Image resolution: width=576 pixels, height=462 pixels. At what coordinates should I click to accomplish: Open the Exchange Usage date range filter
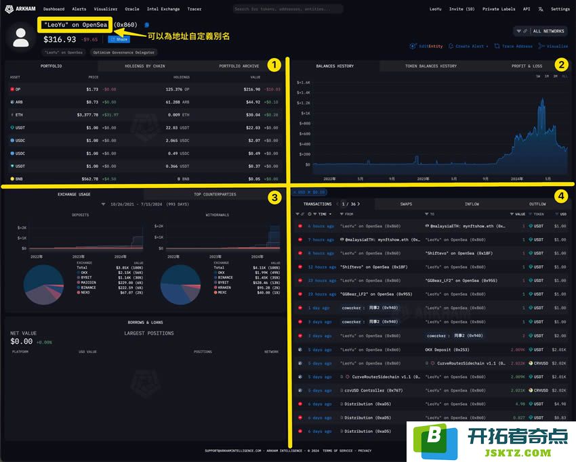(x=103, y=204)
